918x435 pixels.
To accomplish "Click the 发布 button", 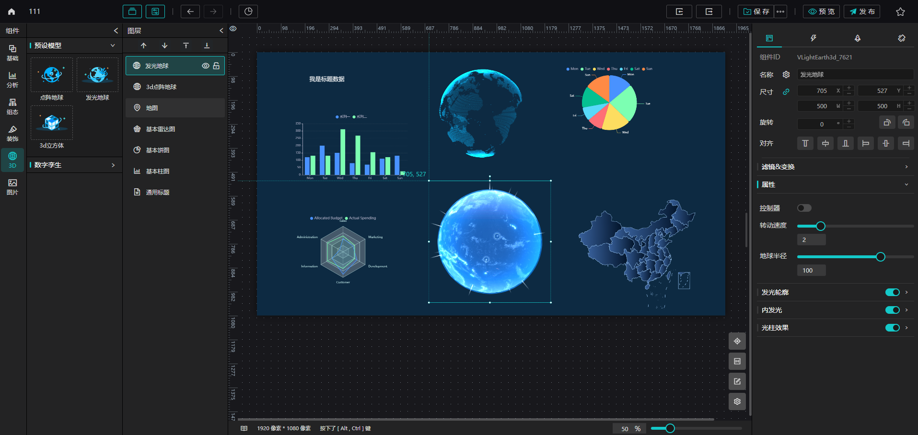I will tap(862, 11).
